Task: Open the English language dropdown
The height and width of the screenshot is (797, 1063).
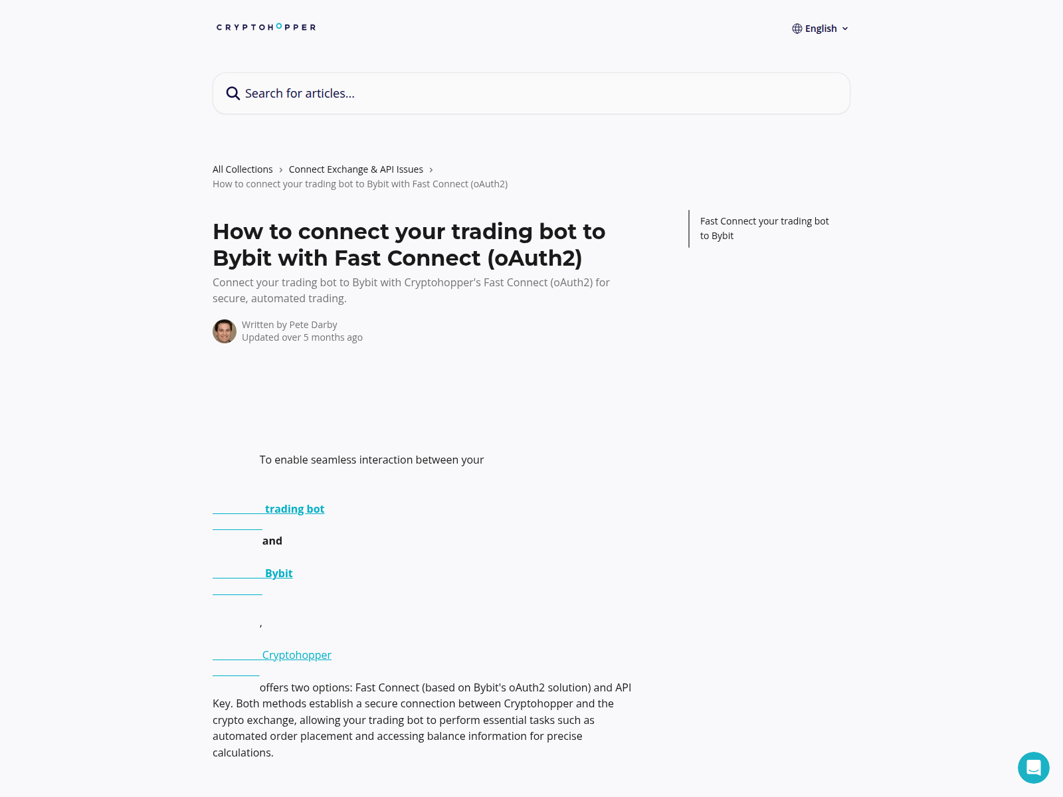Action: (x=821, y=29)
